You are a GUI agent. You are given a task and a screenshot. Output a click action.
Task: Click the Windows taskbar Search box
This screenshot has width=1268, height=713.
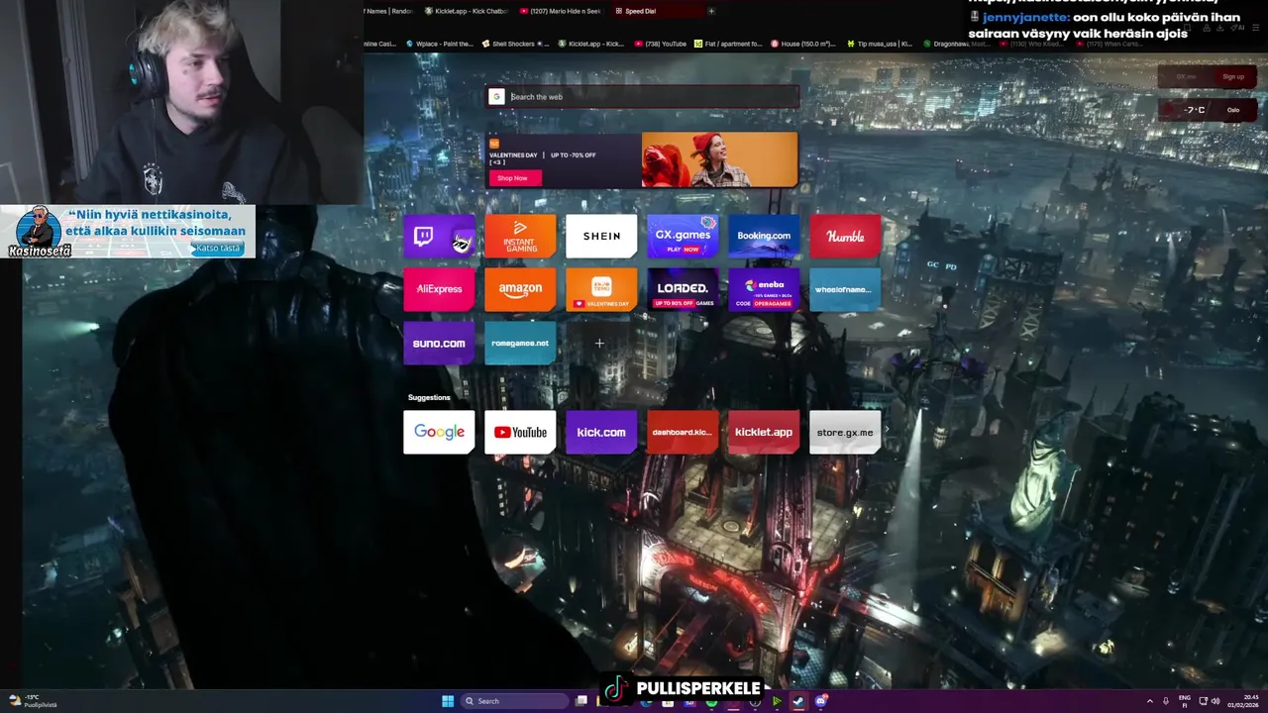coord(515,701)
